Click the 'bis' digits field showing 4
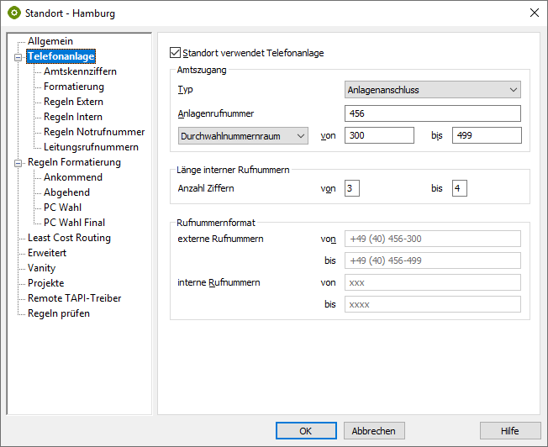Screen dimensions: 548x447 click(x=459, y=188)
